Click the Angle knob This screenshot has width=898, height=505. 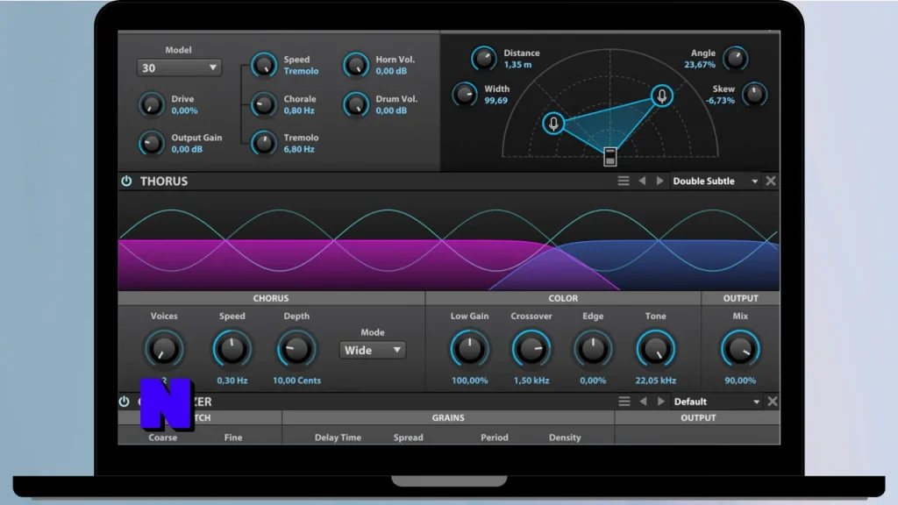tap(736, 59)
